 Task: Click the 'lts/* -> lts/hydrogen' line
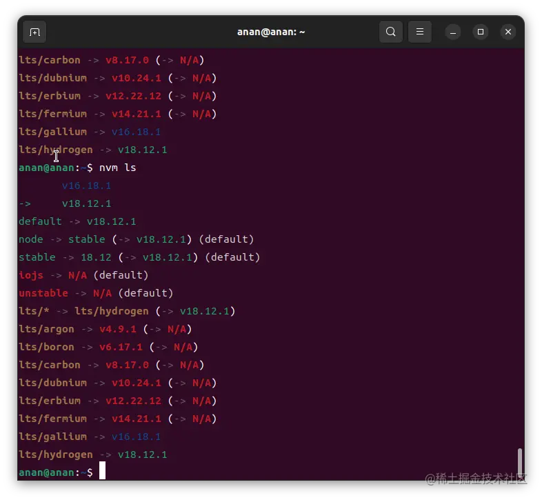(127, 312)
